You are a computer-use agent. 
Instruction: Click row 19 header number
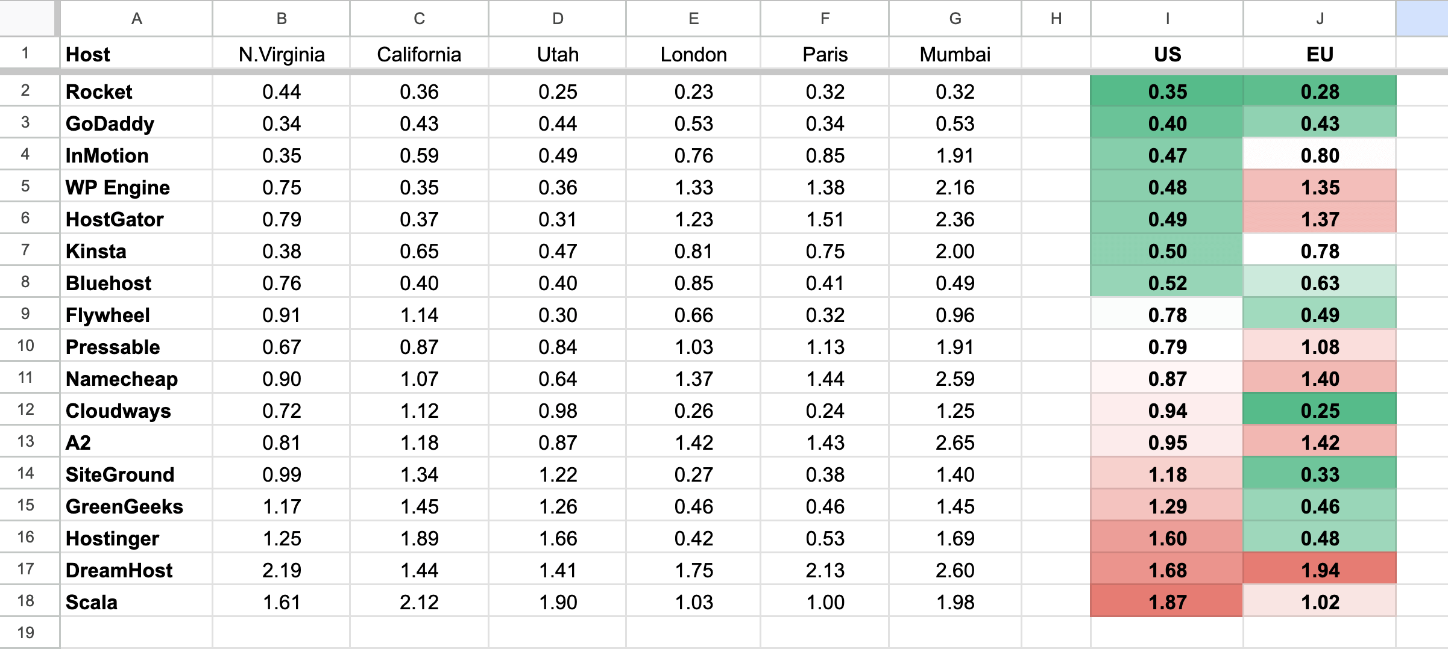tap(25, 632)
